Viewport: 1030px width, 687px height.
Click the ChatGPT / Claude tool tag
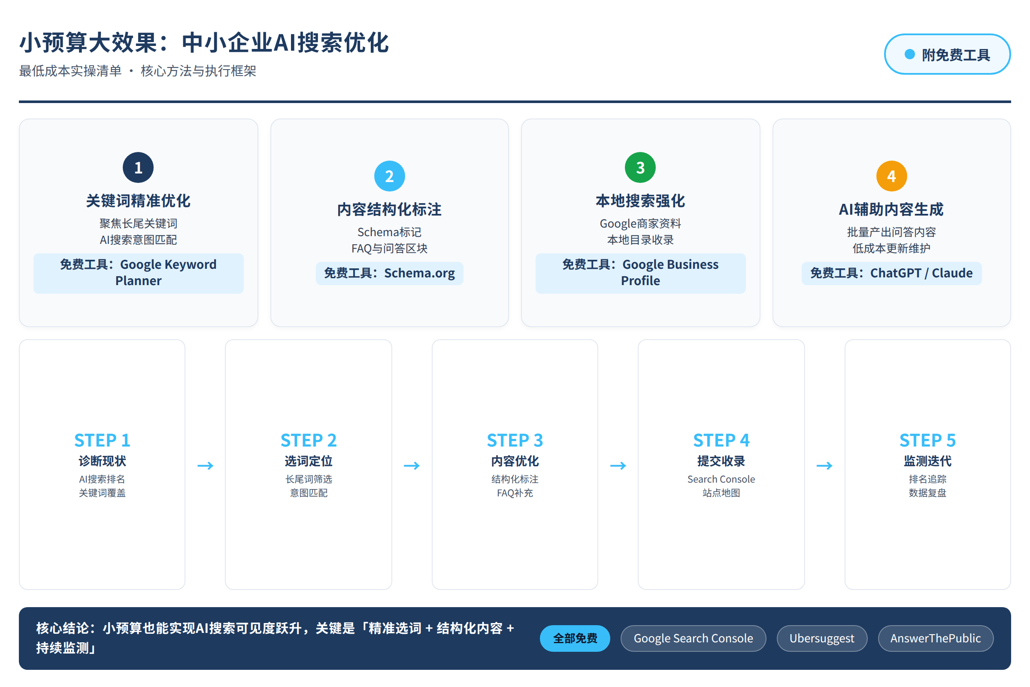coord(892,274)
